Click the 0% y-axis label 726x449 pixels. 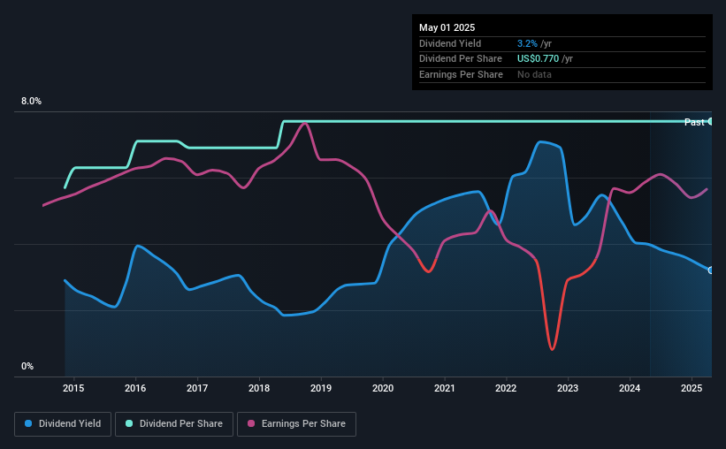(x=27, y=366)
